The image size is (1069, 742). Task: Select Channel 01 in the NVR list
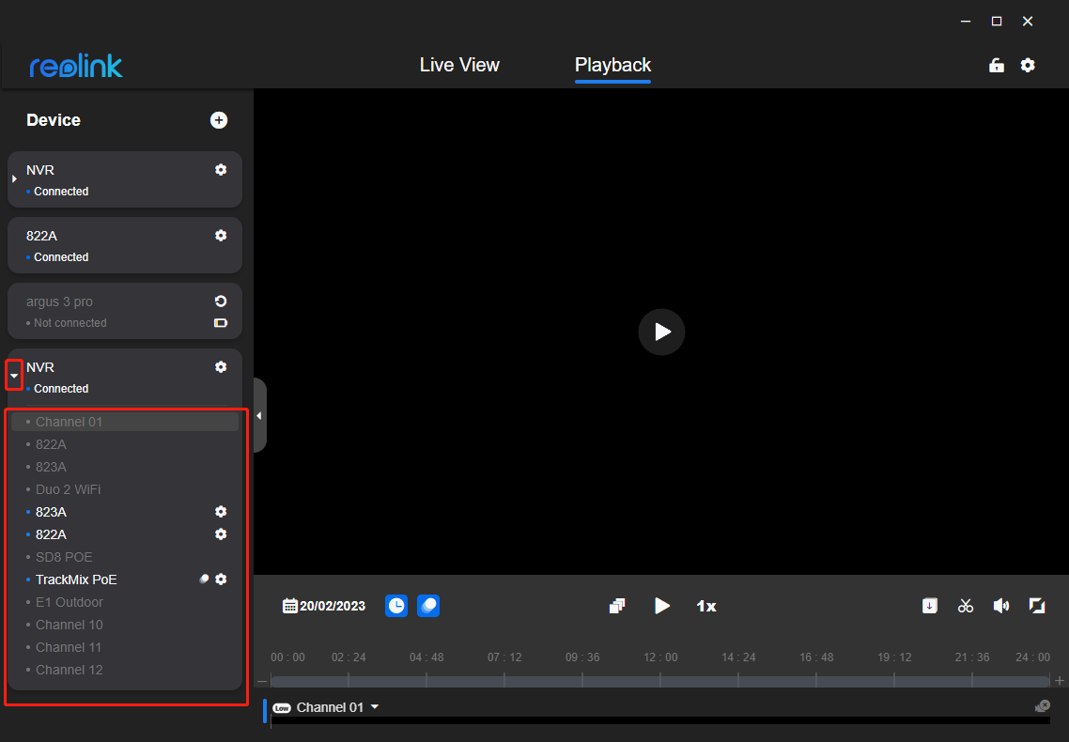(x=125, y=422)
